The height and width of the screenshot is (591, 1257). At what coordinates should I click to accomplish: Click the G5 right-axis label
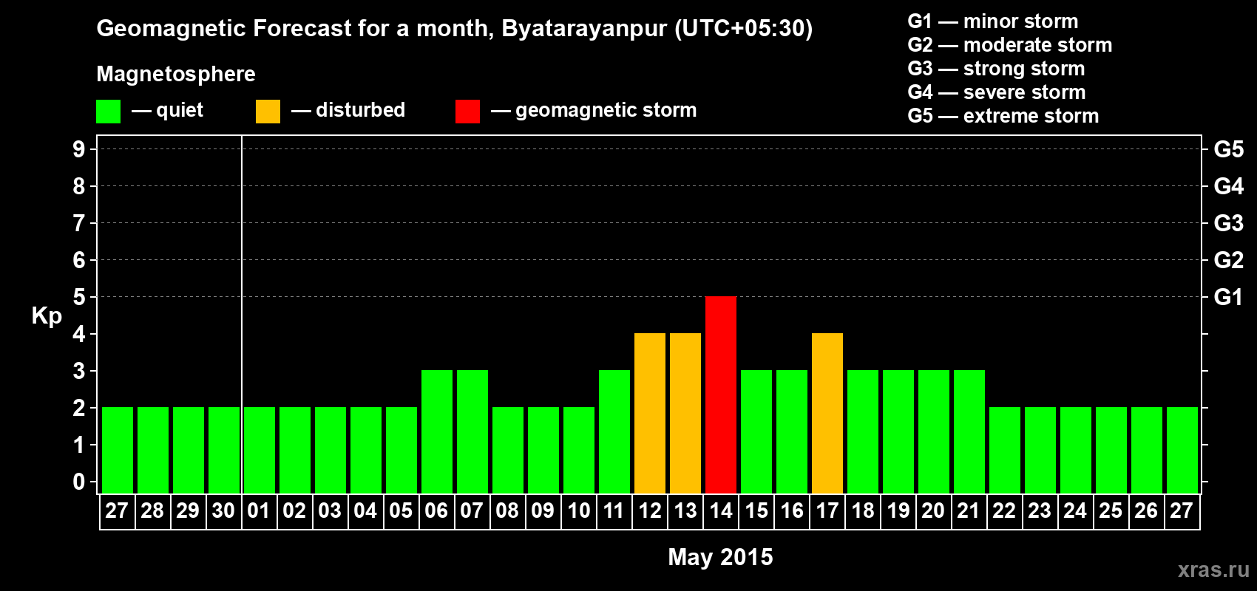coord(1228,149)
